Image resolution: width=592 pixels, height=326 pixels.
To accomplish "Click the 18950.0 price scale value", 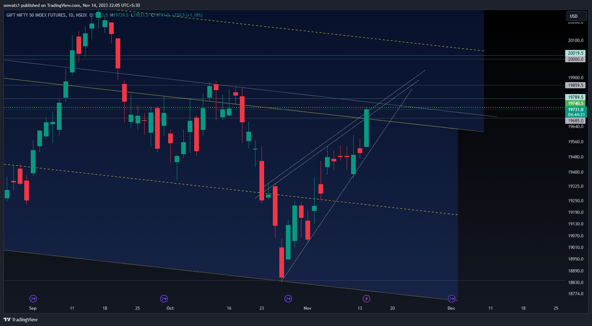I will 576,259.
